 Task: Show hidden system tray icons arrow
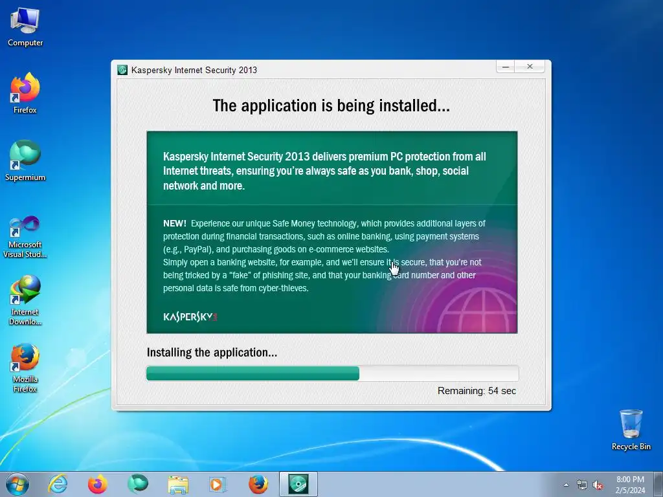click(x=566, y=485)
